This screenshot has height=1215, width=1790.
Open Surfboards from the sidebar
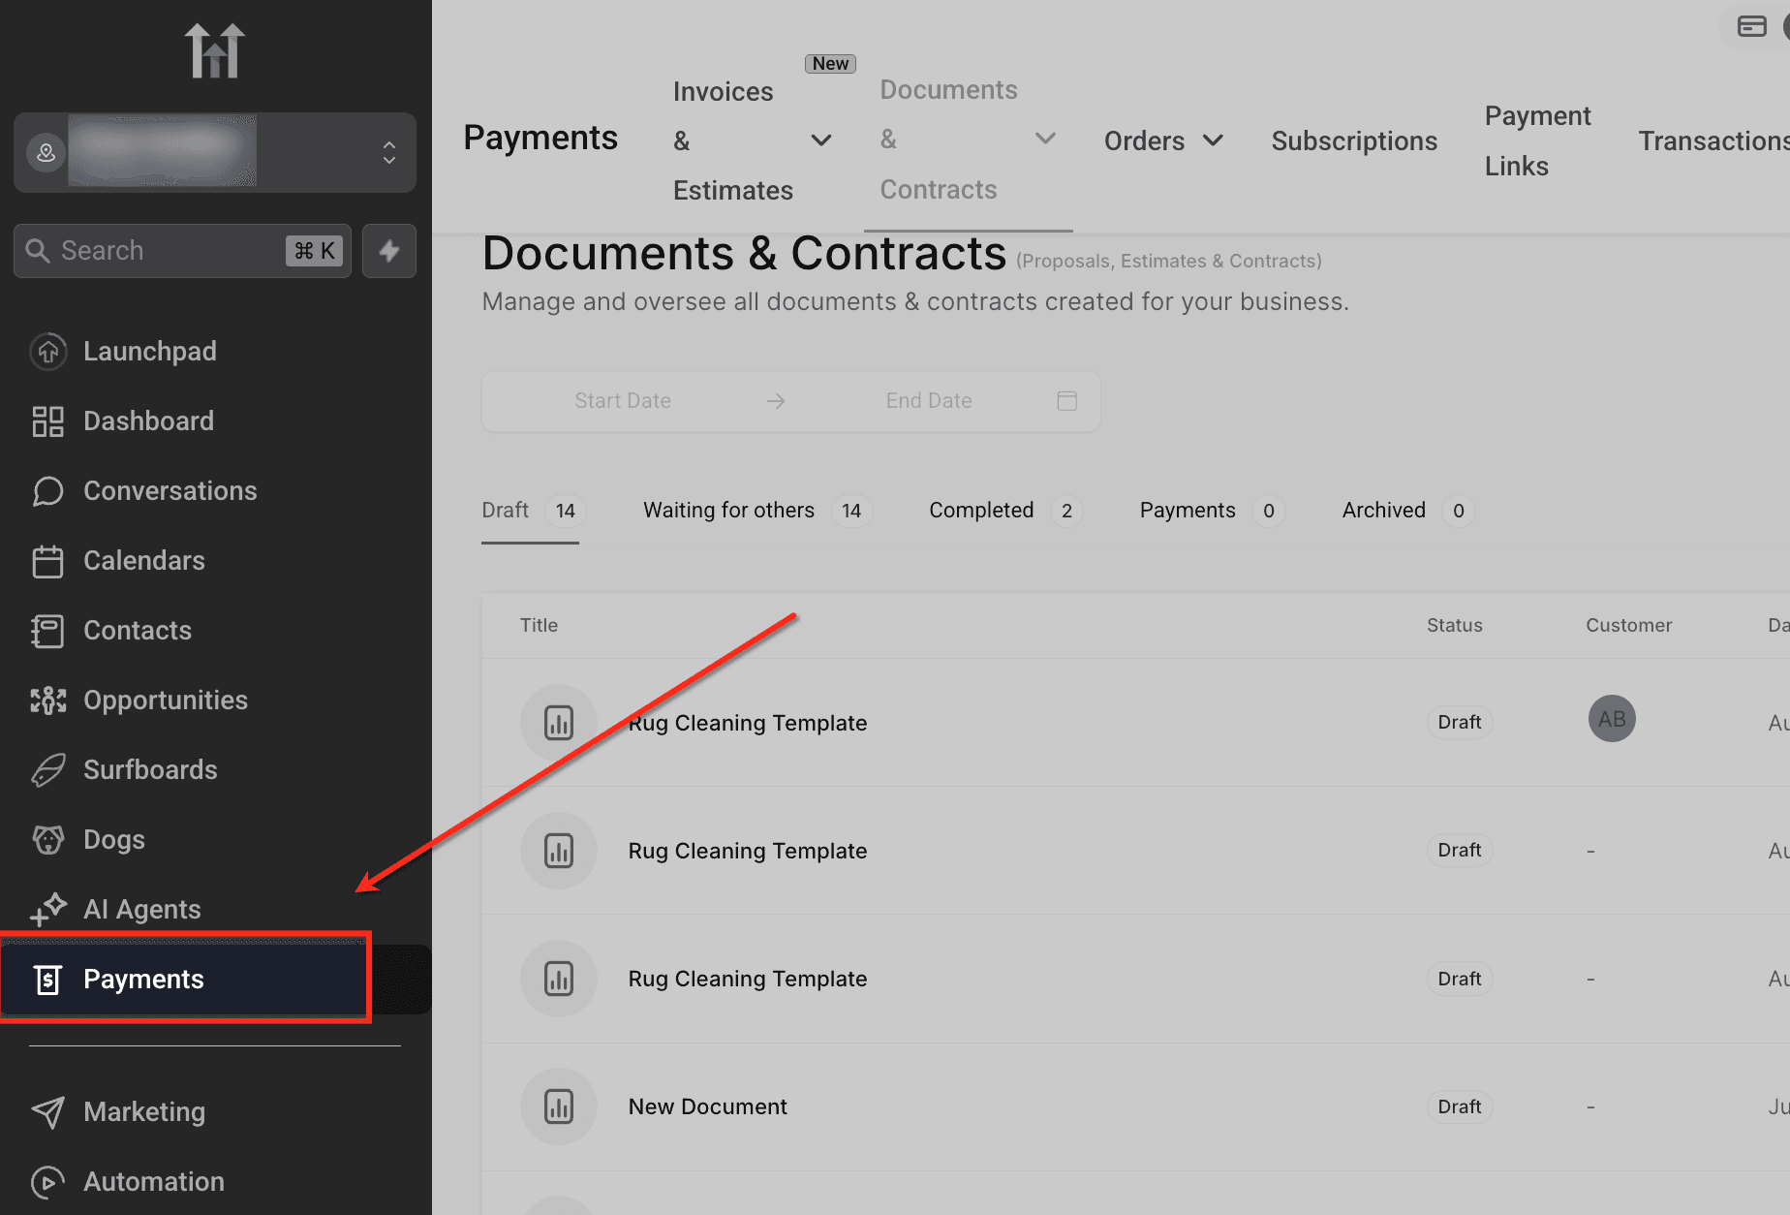(123, 769)
